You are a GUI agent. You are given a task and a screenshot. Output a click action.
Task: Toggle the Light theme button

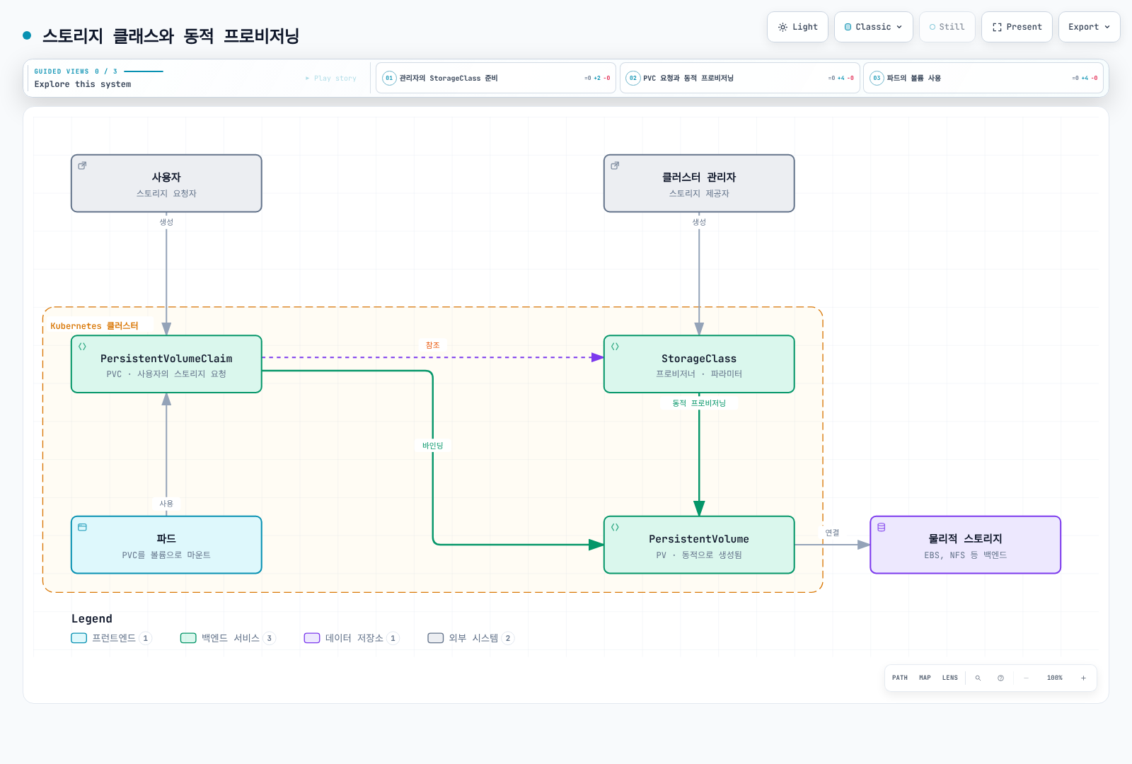(x=797, y=27)
